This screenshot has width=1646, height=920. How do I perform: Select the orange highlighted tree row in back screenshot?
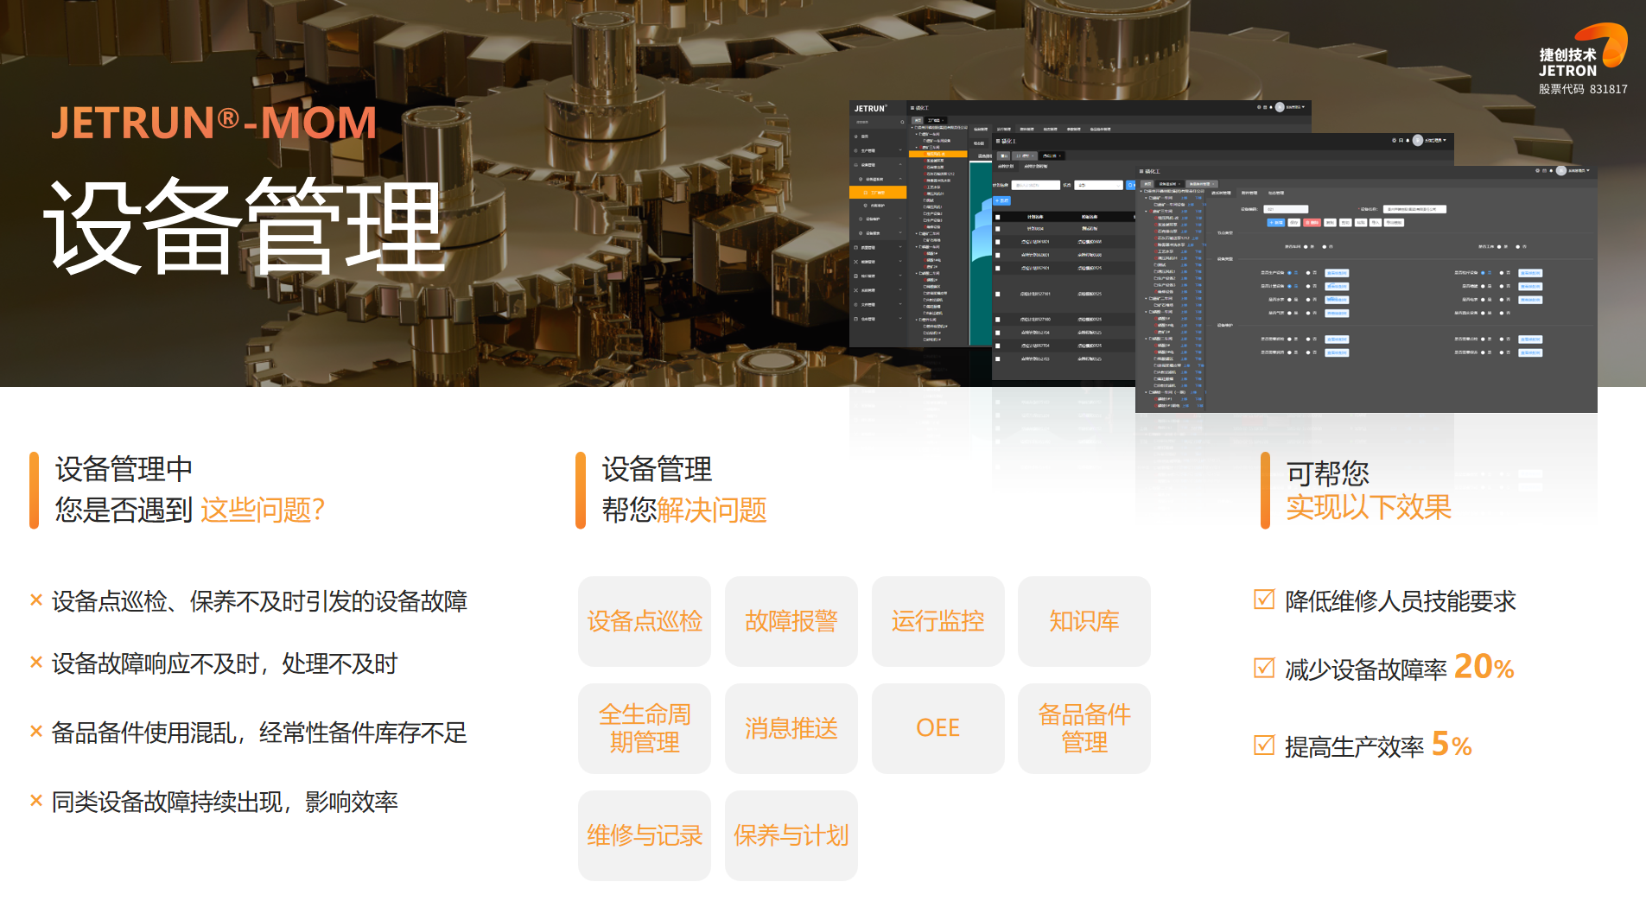937,154
